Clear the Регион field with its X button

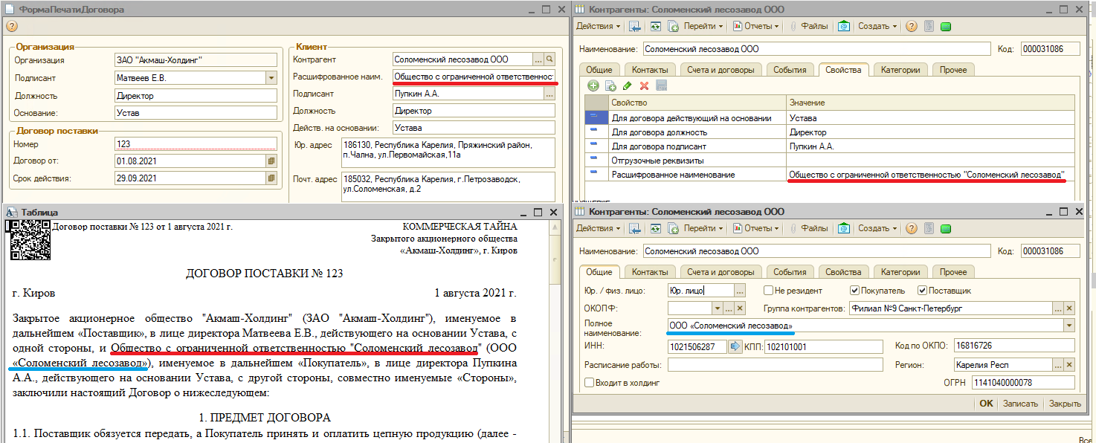pyautogui.click(x=1069, y=365)
